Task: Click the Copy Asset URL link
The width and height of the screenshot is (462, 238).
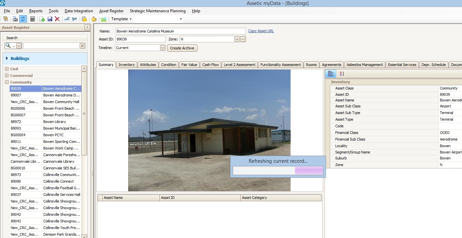Action: pos(261,31)
